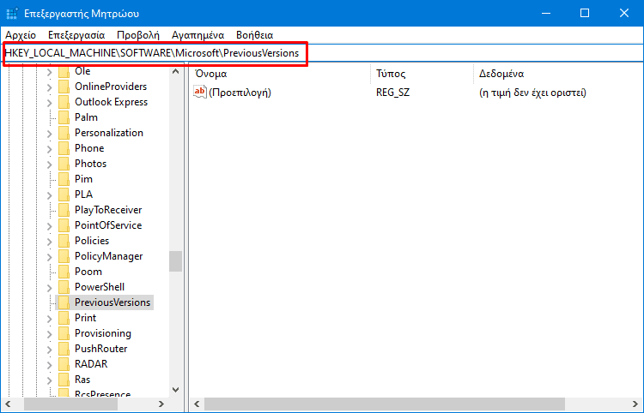This screenshot has width=644, height=413.
Task: Click the PointOfService folder icon
Action: [x=64, y=225]
